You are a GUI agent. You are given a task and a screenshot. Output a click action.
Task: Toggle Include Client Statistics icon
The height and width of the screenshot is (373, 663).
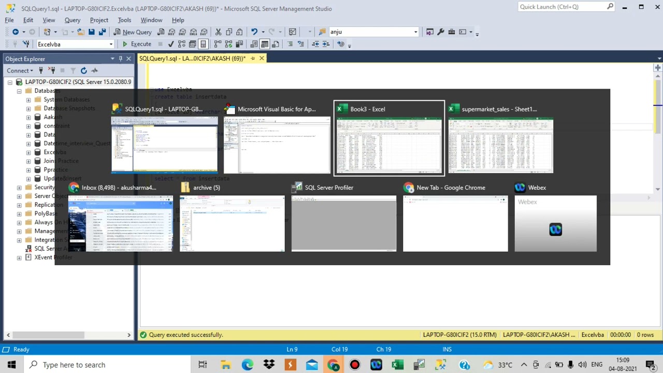tap(239, 45)
